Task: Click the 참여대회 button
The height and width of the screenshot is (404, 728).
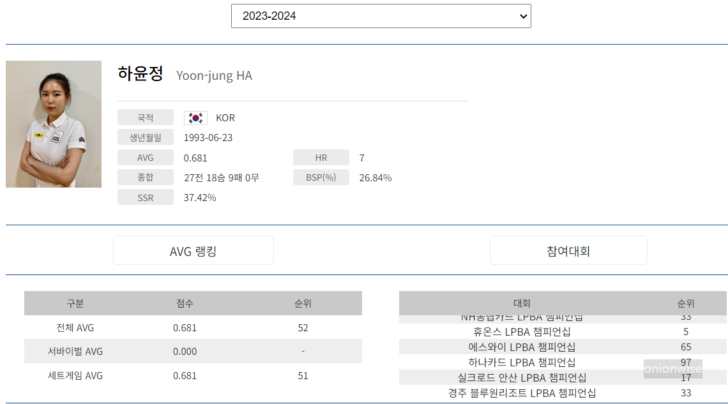Action: coord(568,250)
